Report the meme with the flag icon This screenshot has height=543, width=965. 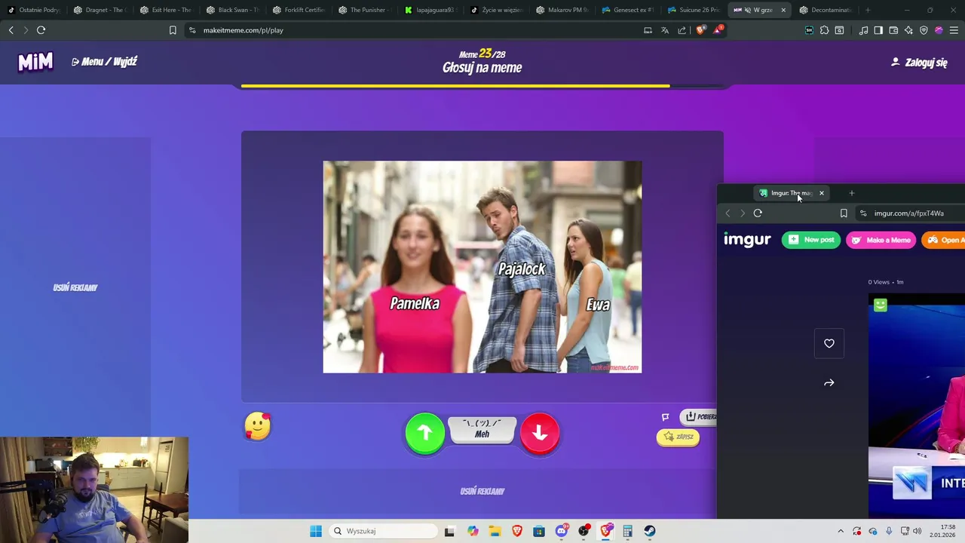(x=665, y=416)
